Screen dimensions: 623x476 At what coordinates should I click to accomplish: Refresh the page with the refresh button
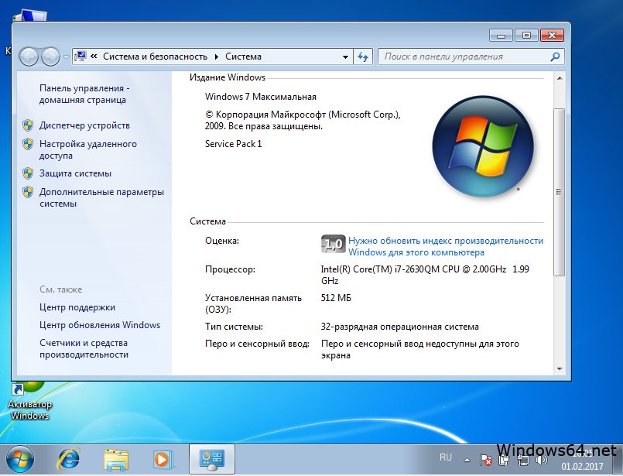[363, 57]
